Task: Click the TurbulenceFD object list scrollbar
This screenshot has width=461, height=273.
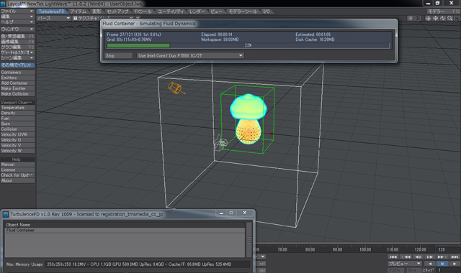Action: tap(249, 239)
